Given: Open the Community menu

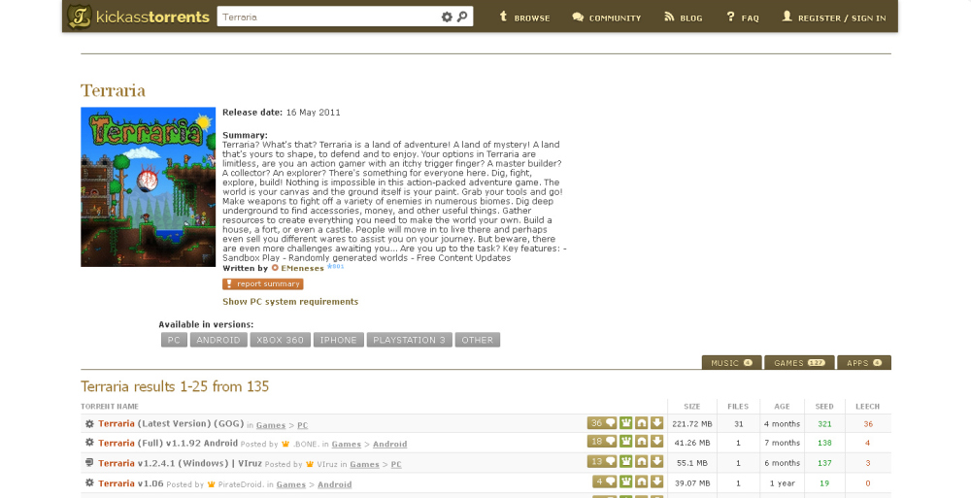Looking at the screenshot, I should [x=606, y=17].
